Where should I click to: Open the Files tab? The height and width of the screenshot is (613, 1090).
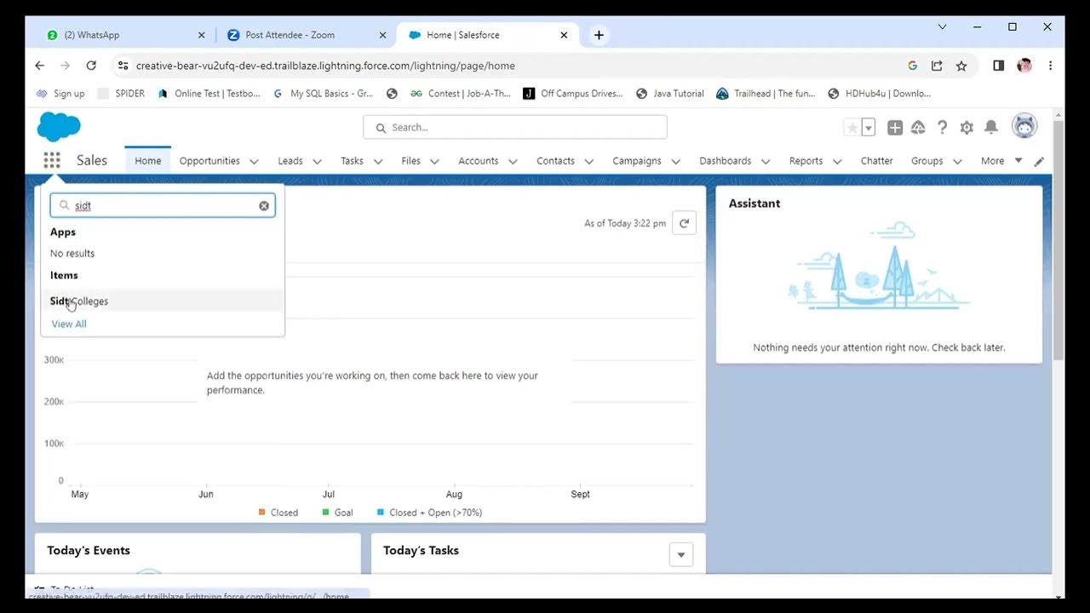(x=411, y=161)
